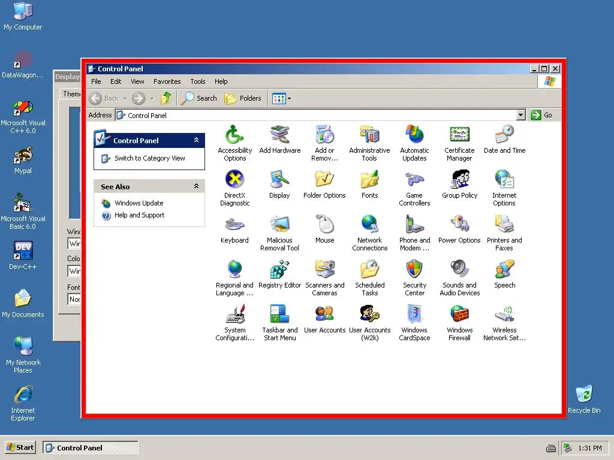The height and width of the screenshot is (460, 614).
Task: Open Accessibility Options applet
Action: click(x=234, y=143)
